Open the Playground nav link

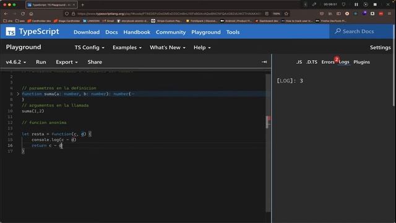coord(206,32)
